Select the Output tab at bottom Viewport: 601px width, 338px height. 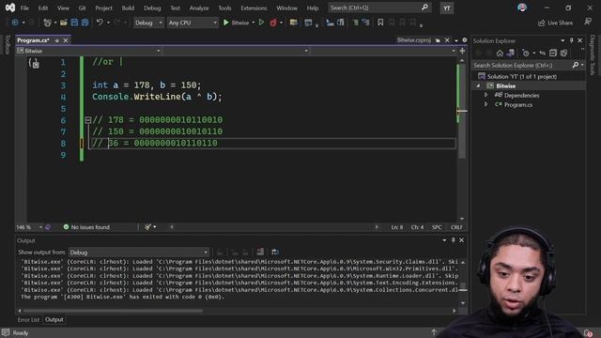[x=54, y=319]
